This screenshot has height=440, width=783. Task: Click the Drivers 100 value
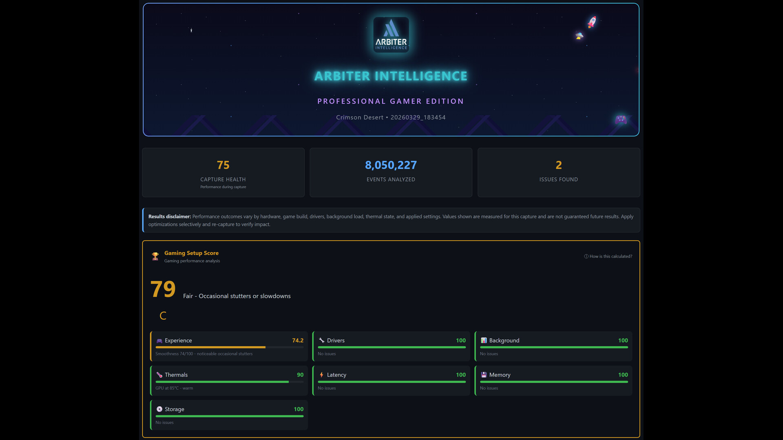click(x=461, y=341)
